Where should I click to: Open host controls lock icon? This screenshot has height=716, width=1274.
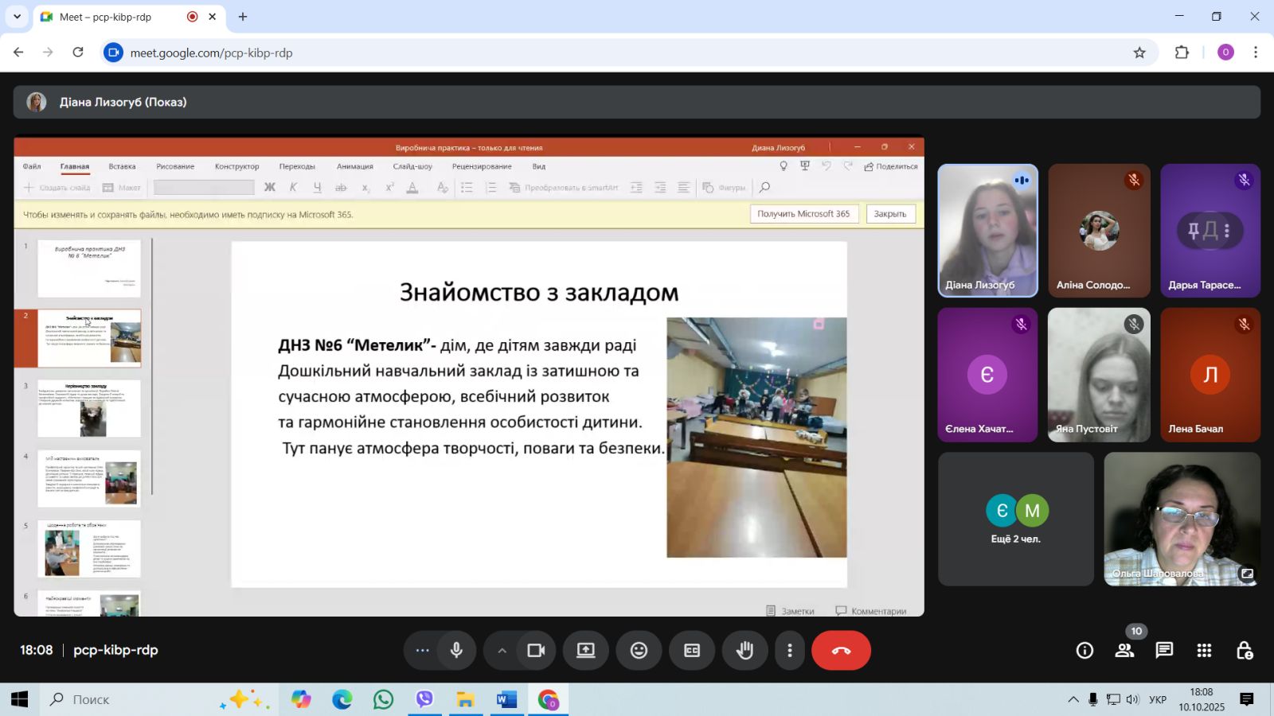1245,651
